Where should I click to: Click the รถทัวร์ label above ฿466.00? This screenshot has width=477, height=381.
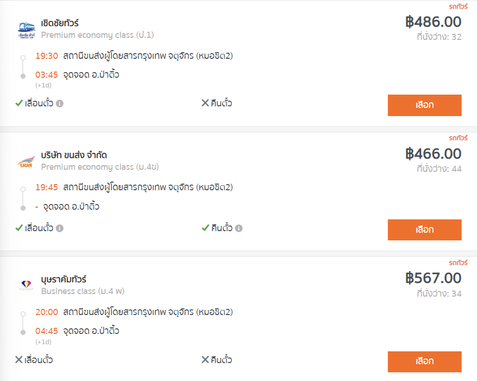(x=458, y=138)
